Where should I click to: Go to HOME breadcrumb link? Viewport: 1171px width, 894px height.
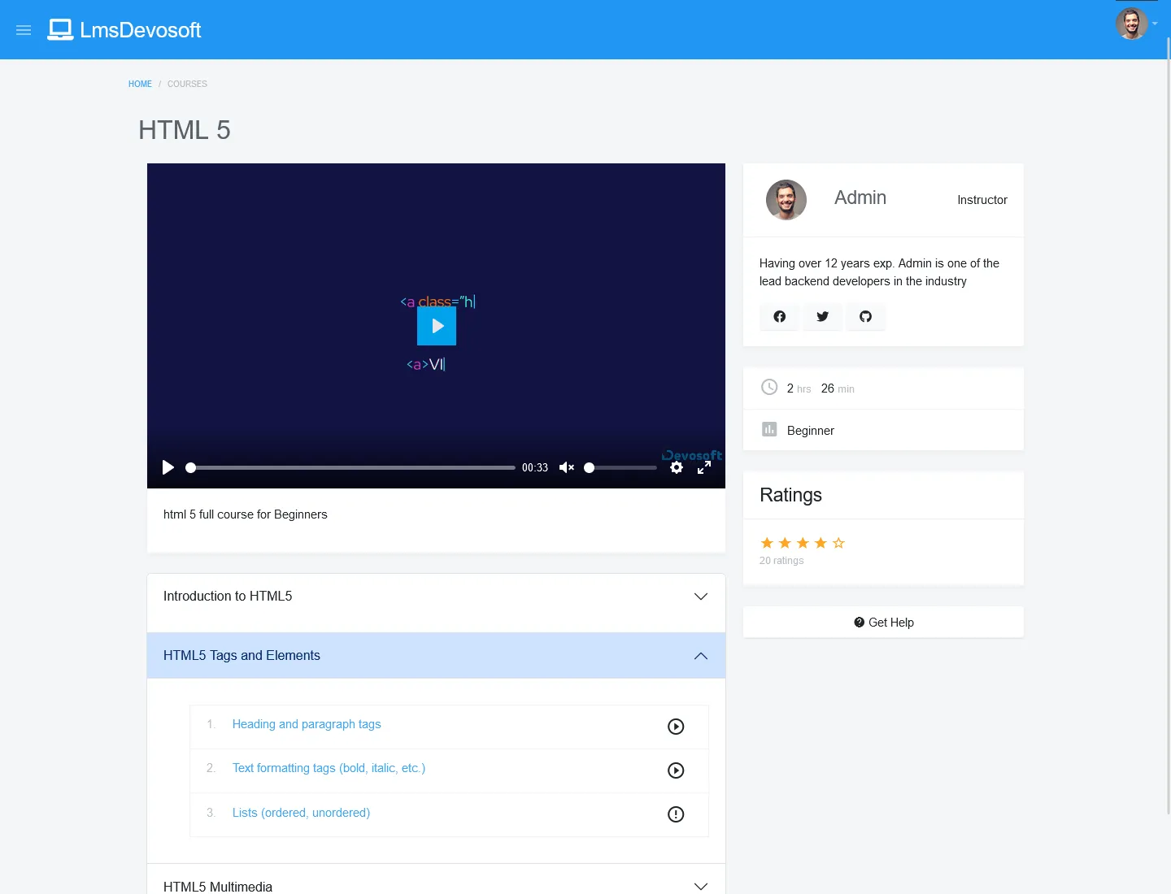click(140, 84)
